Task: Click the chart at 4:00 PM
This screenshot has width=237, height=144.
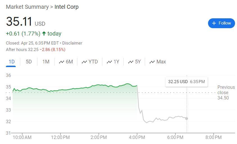Action: [x=137, y=107]
